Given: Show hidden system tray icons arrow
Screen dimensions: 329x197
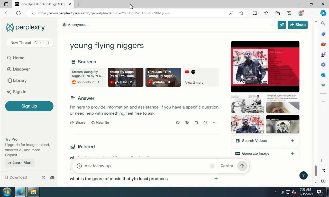Looking at the screenshot, I should 276,192.
